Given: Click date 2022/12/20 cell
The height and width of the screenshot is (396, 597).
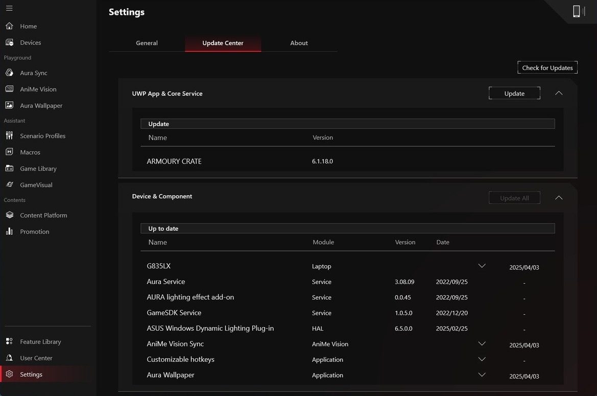Looking at the screenshot, I should tap(451, 313).
